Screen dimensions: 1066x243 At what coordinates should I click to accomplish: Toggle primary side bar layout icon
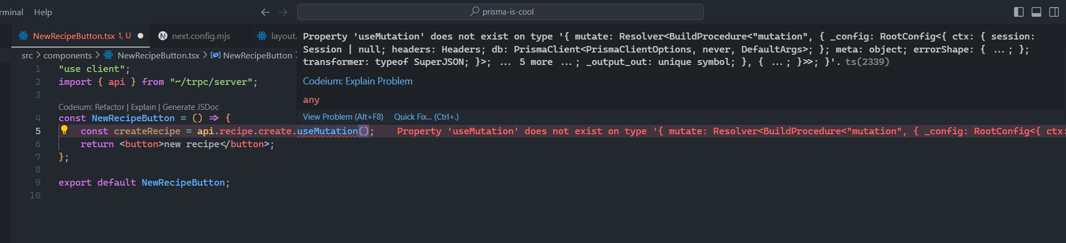(1018, 12)
